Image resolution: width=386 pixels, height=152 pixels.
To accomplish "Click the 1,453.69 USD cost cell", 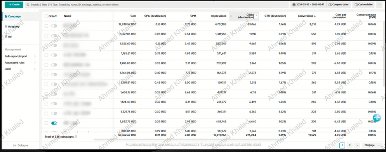I will (128, 43).
